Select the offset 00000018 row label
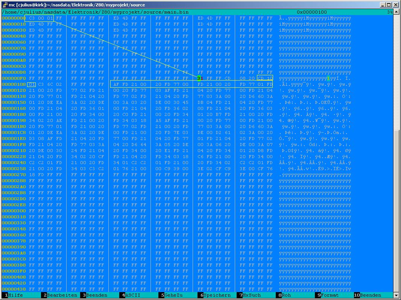401x300 pixels. [x=14, y=24]
